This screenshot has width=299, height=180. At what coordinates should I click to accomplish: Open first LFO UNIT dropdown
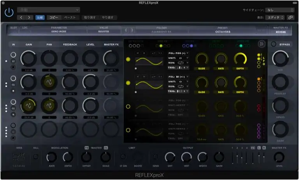(178, 58)
